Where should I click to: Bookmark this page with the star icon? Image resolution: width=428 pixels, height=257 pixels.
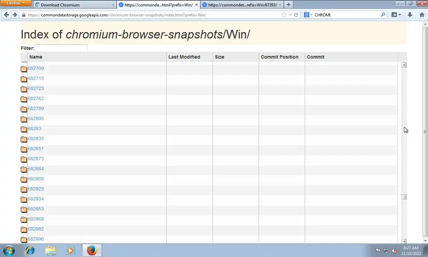[x=284, y=15]
